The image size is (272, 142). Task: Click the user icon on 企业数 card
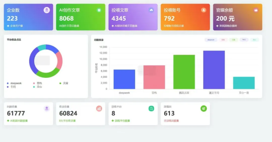(x=47, y=10)
